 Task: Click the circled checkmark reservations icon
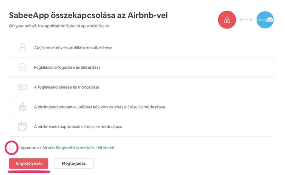(x=23, y=67)
